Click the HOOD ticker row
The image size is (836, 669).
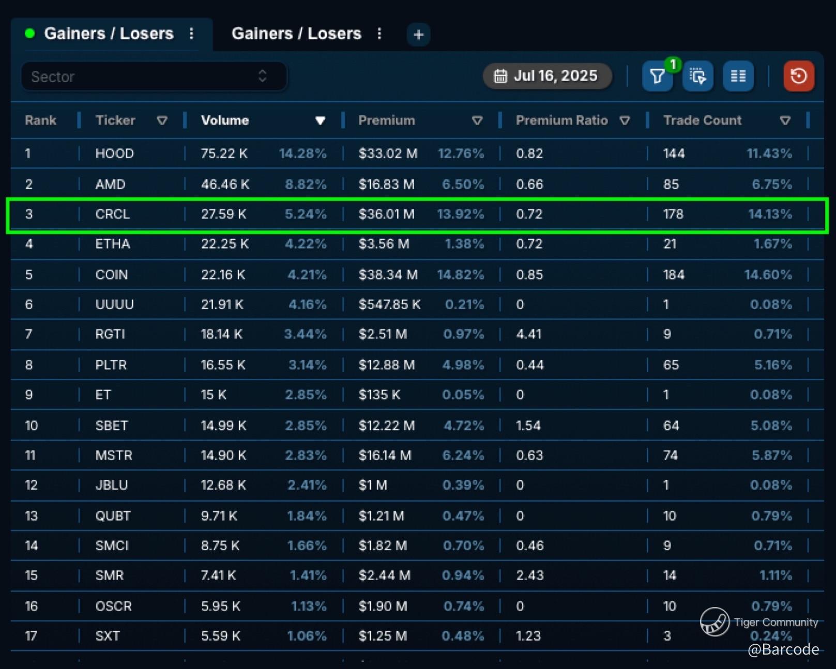(x=114, y=153)
